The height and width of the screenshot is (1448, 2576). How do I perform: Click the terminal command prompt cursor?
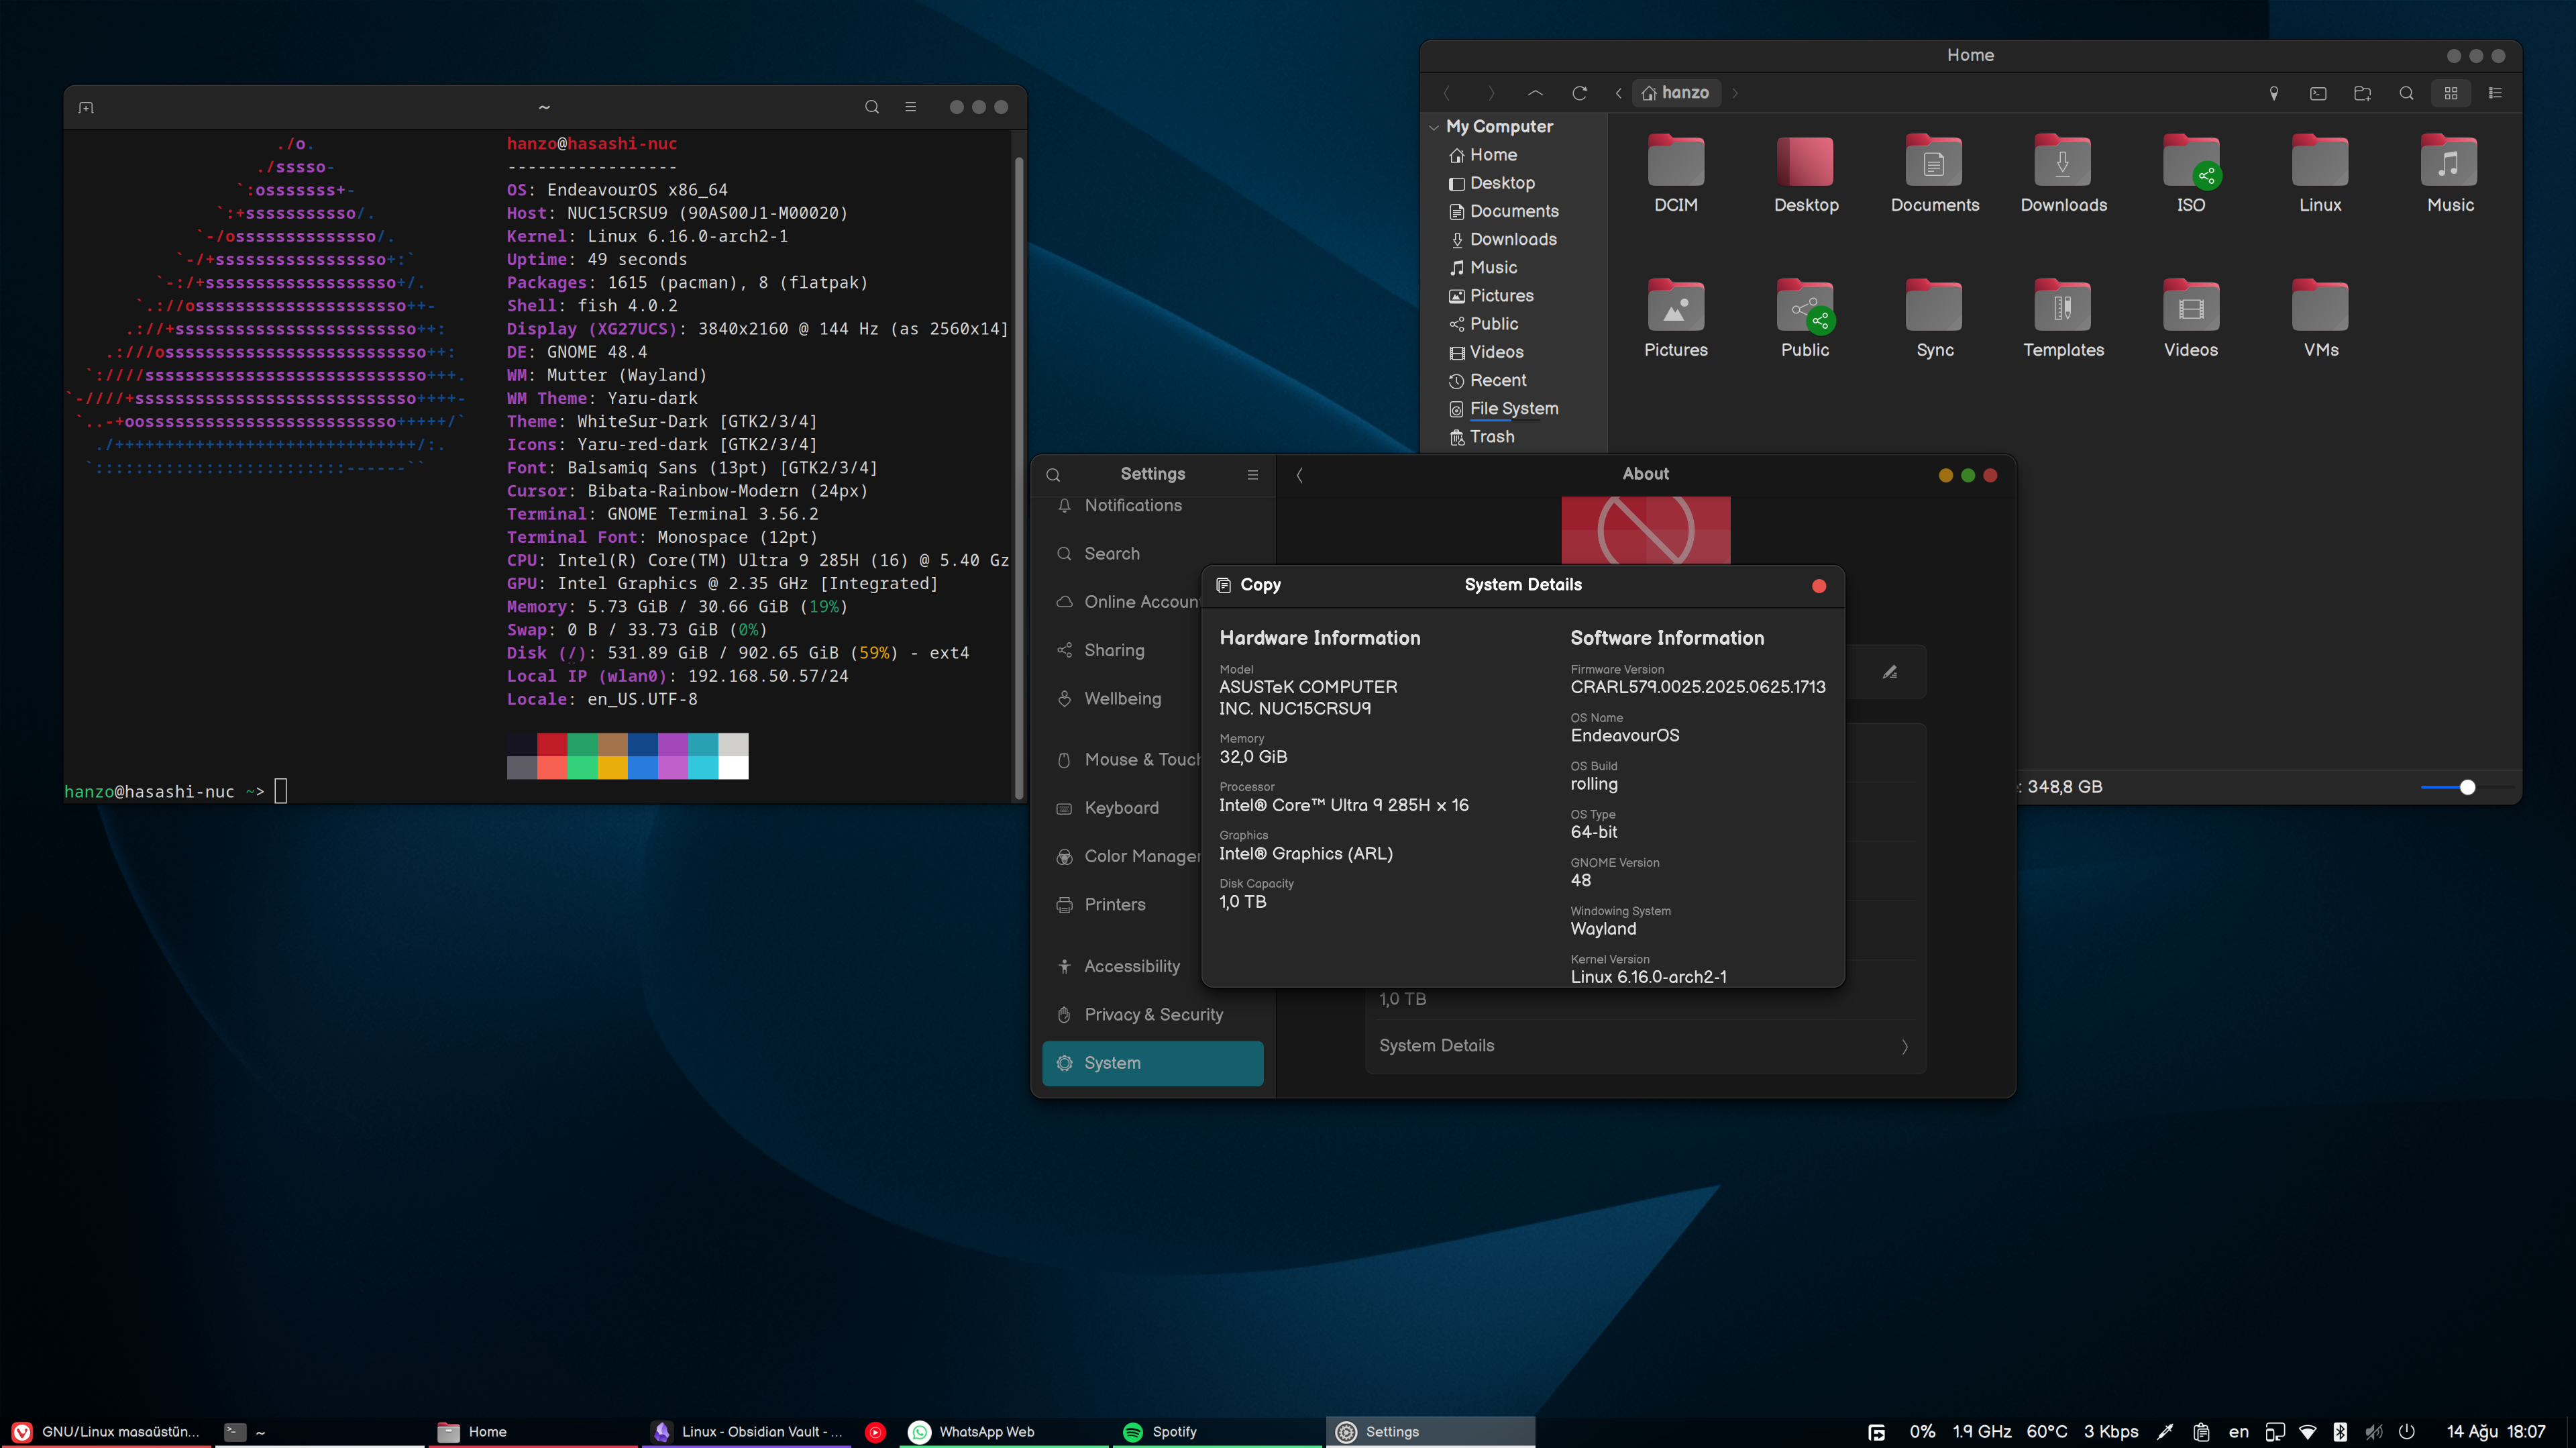coord(281,791)
